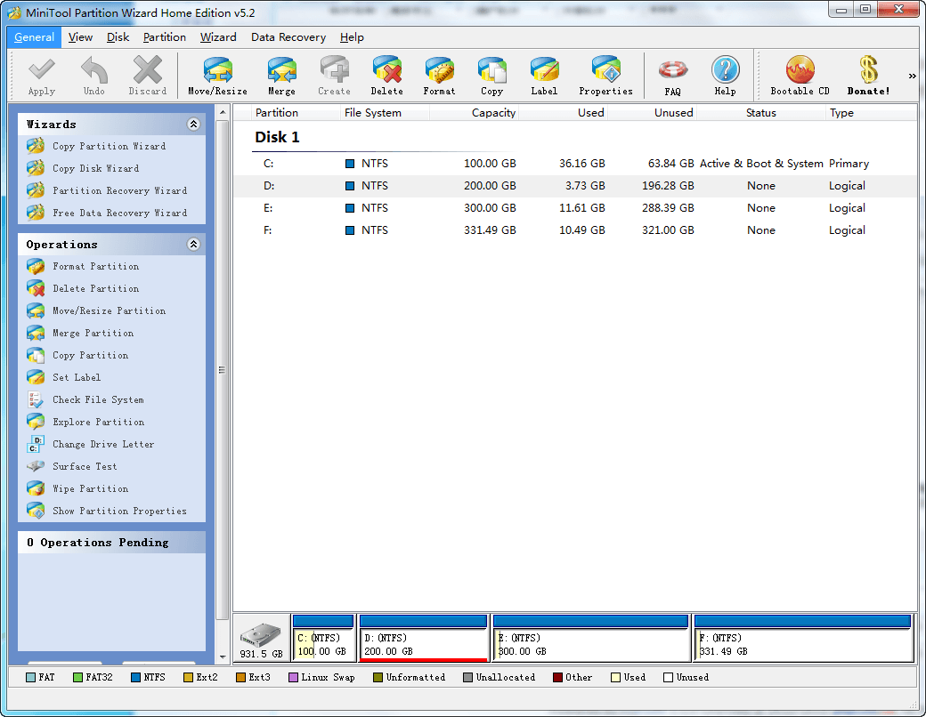Run Check File System operation
Screen dimensions: 926x717
coord(98,399)
